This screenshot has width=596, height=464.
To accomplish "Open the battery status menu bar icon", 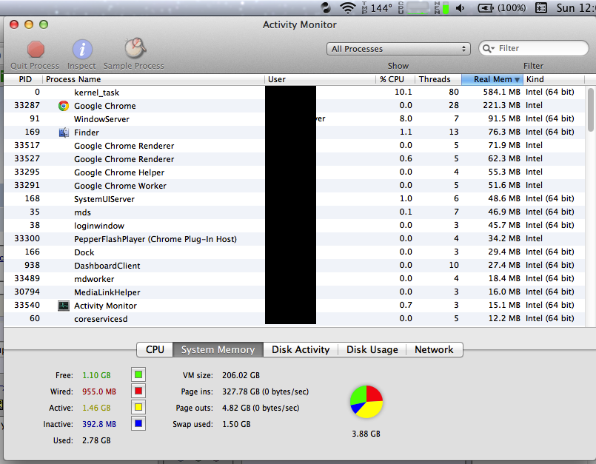I will 502,7.
